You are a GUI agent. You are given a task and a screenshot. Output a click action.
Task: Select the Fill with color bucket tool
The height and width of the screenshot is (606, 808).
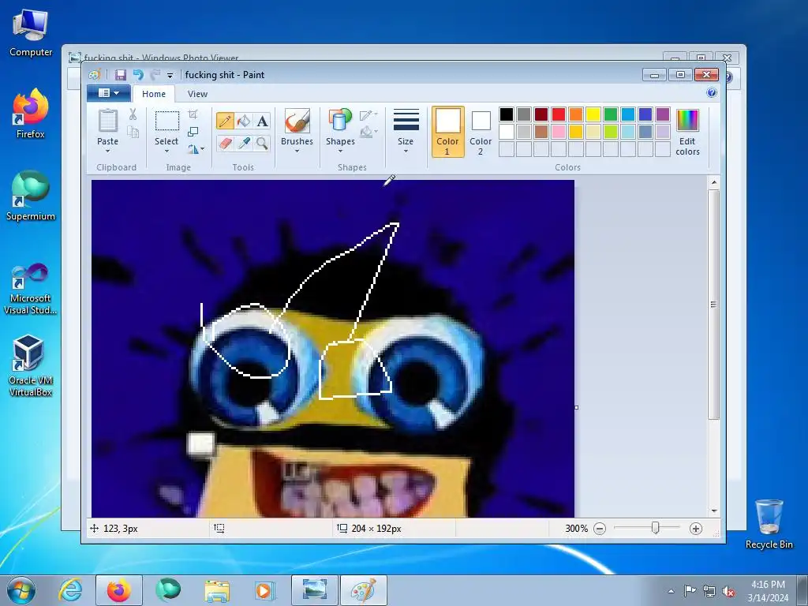click(244, 121)
